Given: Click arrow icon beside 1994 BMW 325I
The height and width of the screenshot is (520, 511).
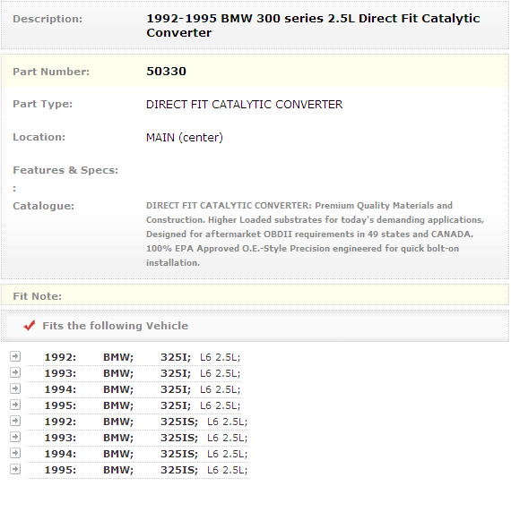Looking at the screenshot, I should click(15, 388).
